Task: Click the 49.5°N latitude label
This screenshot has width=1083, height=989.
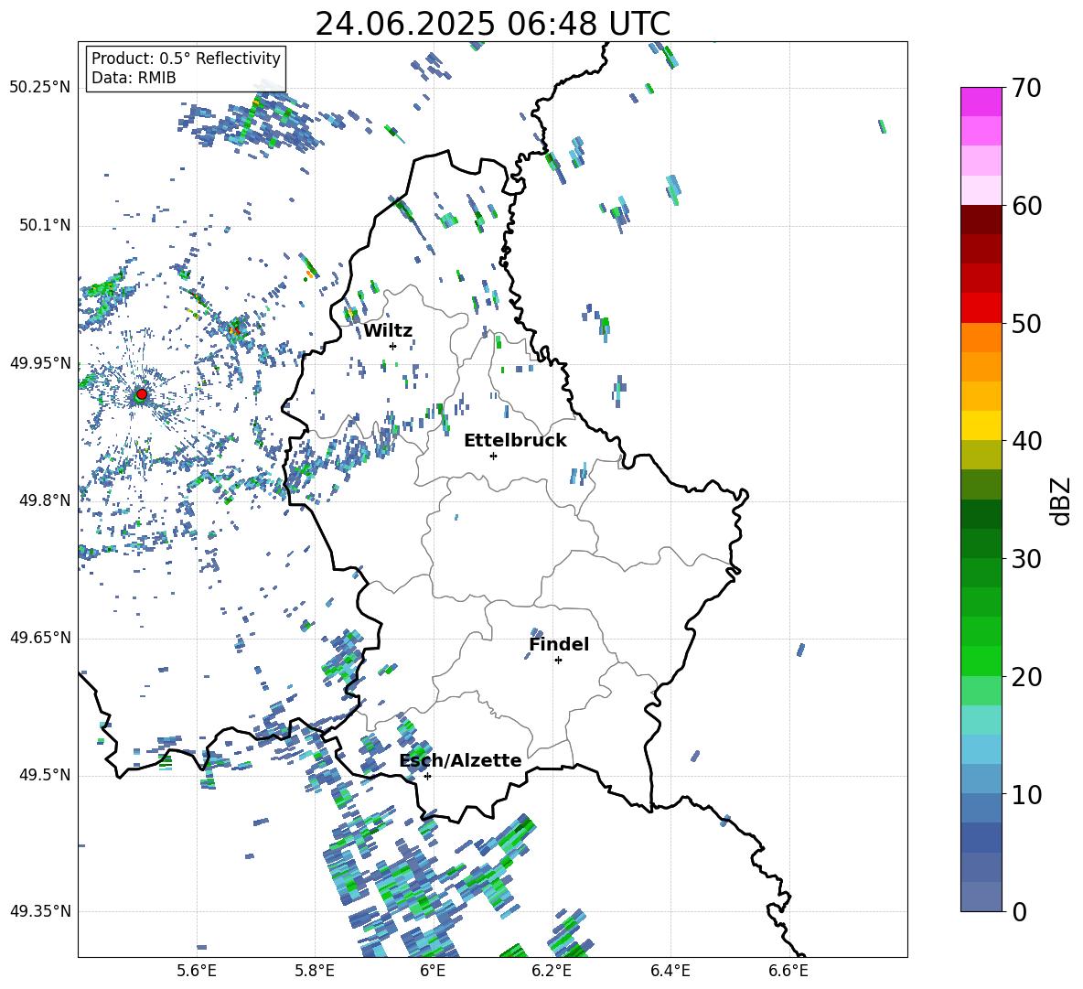Action: 44,775
